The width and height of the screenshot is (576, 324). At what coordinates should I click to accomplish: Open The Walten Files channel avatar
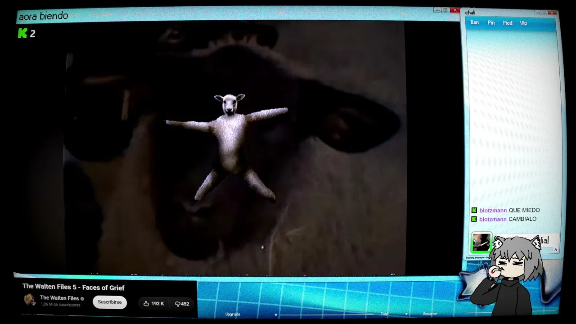pos(30,300)
